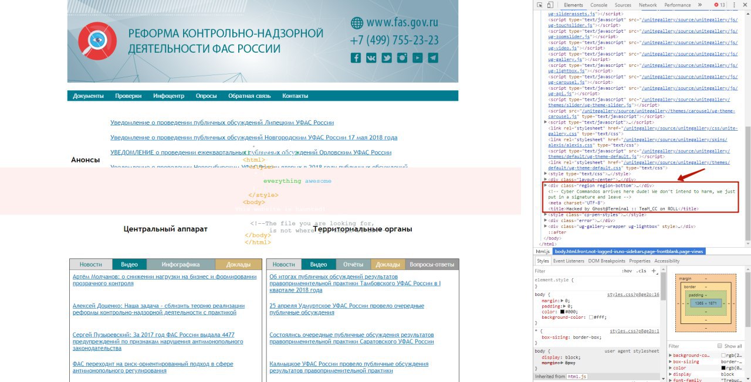Screen dimensions: 751x382
Task: Open the Accessibility pane tab
Action: click(667, 261)
